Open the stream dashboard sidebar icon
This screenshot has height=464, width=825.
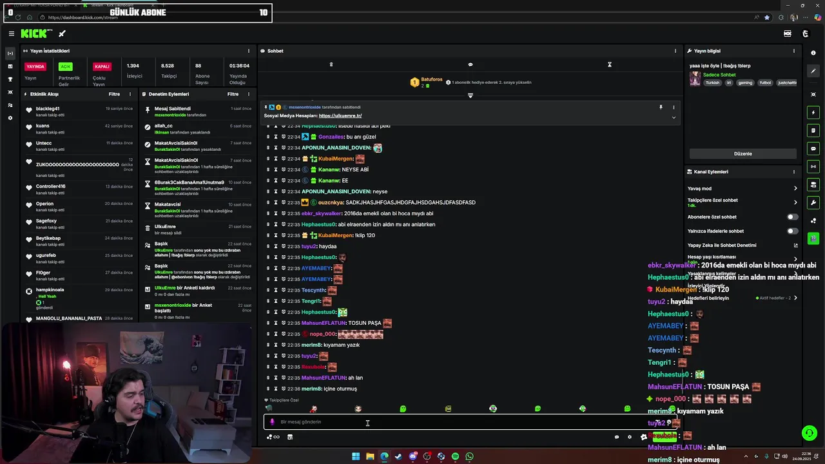[10, 53]
